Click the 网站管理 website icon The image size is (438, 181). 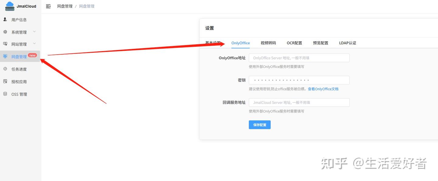coord(5,44)
